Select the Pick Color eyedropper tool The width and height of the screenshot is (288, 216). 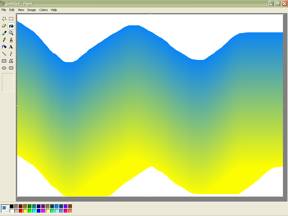tap(4, 33)
